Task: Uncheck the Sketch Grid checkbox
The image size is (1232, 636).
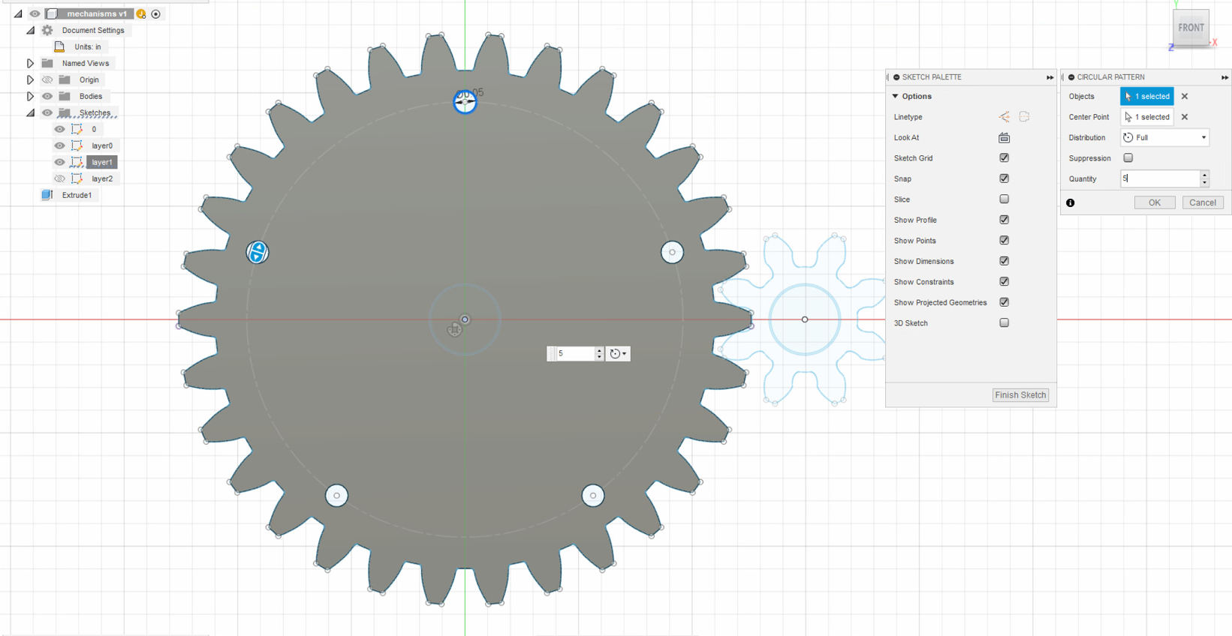Action: (1004, 158)
